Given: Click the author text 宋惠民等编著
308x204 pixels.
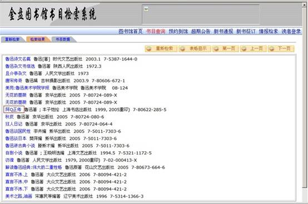Looking at the screenshot, I should [x=48, y=196].
